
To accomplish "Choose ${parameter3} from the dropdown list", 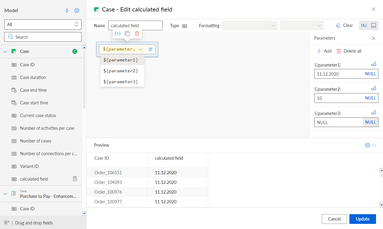I will [x=122, y=82].
